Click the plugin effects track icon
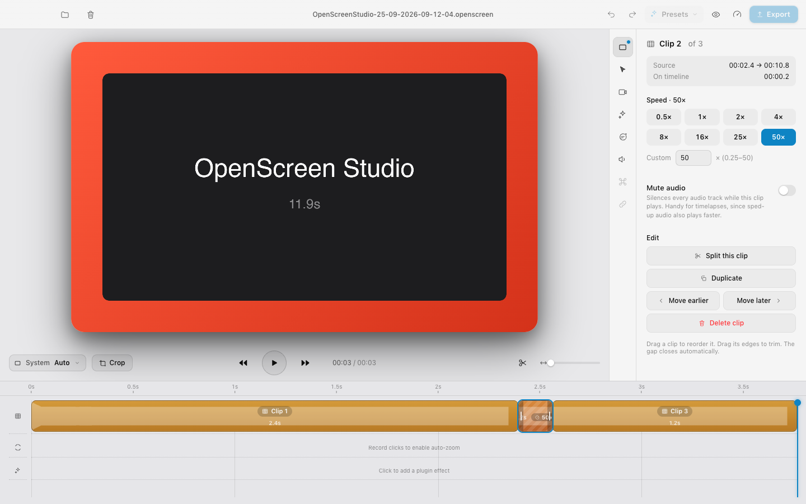 18,470
